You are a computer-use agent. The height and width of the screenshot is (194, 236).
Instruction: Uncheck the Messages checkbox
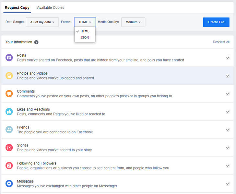coord(228,183)
